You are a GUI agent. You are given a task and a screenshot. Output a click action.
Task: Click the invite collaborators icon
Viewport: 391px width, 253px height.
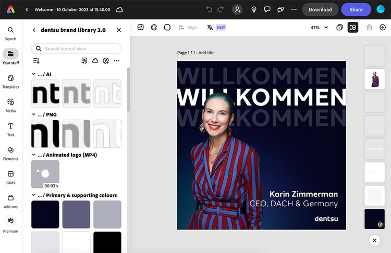tap(238, 9)
